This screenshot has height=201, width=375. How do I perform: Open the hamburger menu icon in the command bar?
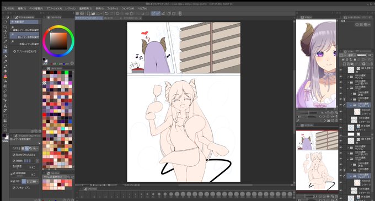(77, 13)
